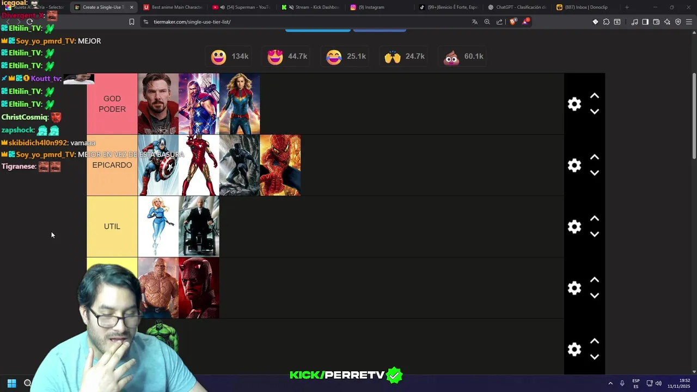Move Hulk row up
Image resolution: width=697 pixels, height=392 pixels.
595,341
